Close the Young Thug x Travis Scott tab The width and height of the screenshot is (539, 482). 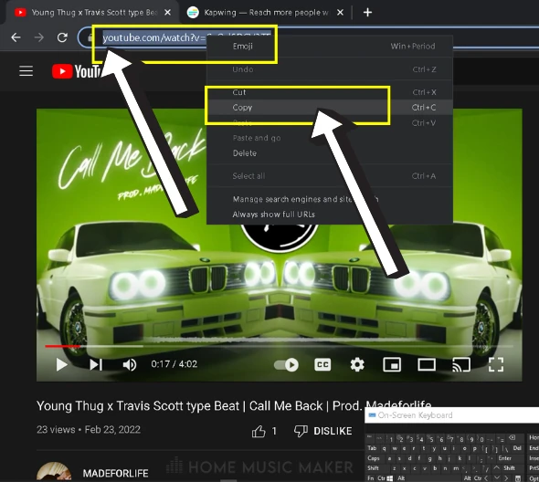click(x=167, y=13)
